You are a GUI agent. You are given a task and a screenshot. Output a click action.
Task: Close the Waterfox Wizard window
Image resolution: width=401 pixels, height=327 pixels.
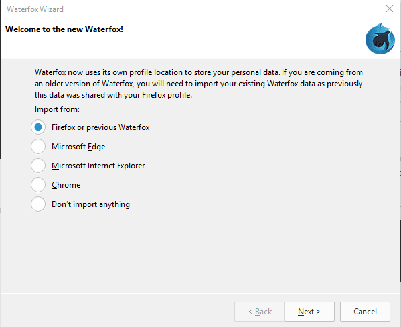pos(390,9)
